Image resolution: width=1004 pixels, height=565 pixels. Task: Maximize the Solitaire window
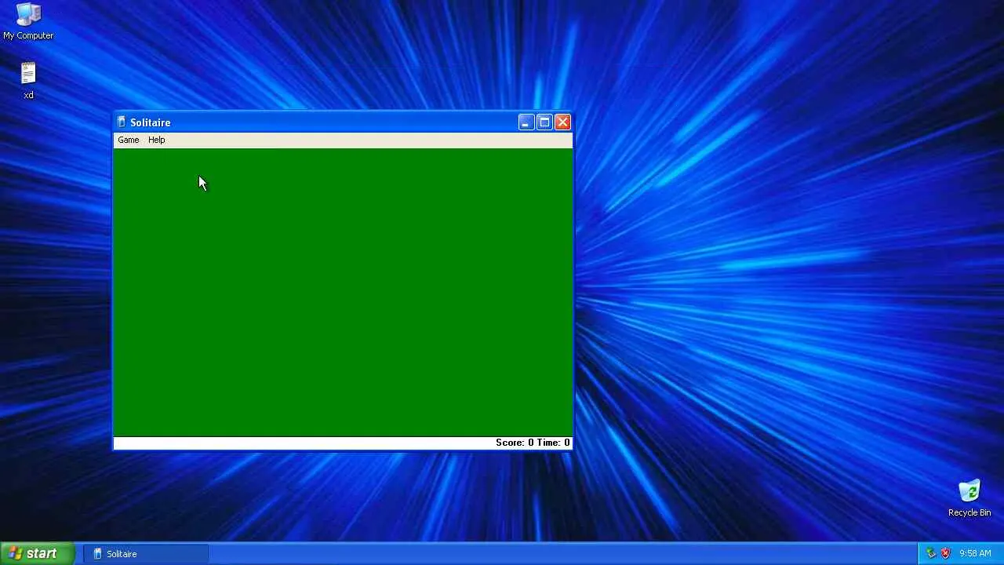pos(544,122)
